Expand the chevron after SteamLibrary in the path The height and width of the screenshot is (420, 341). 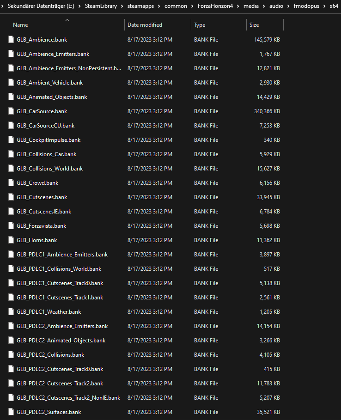click(x=122, y=6)
